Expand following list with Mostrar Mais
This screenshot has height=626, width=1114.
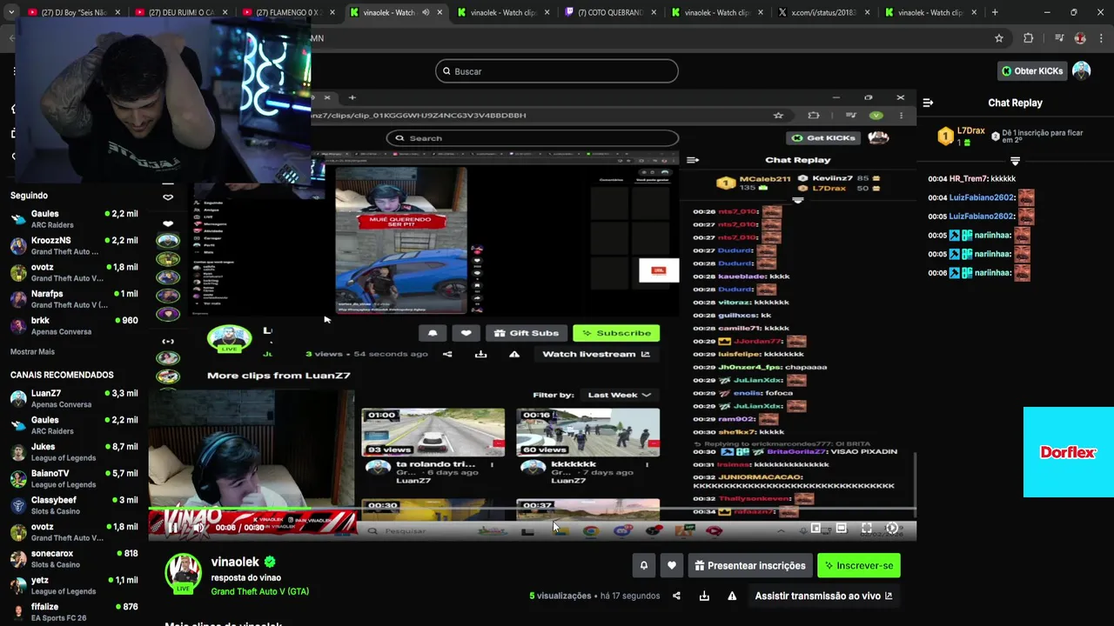(32, 351)
